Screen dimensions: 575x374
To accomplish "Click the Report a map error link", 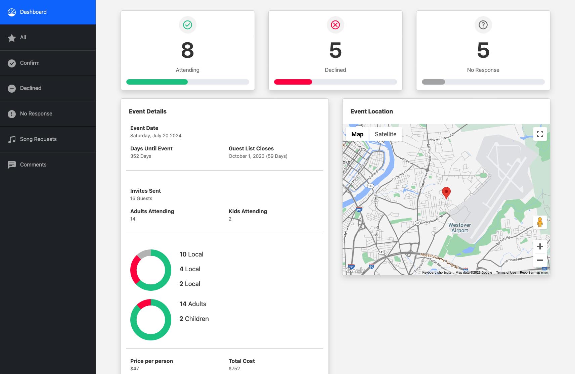I will click(534, 273).
